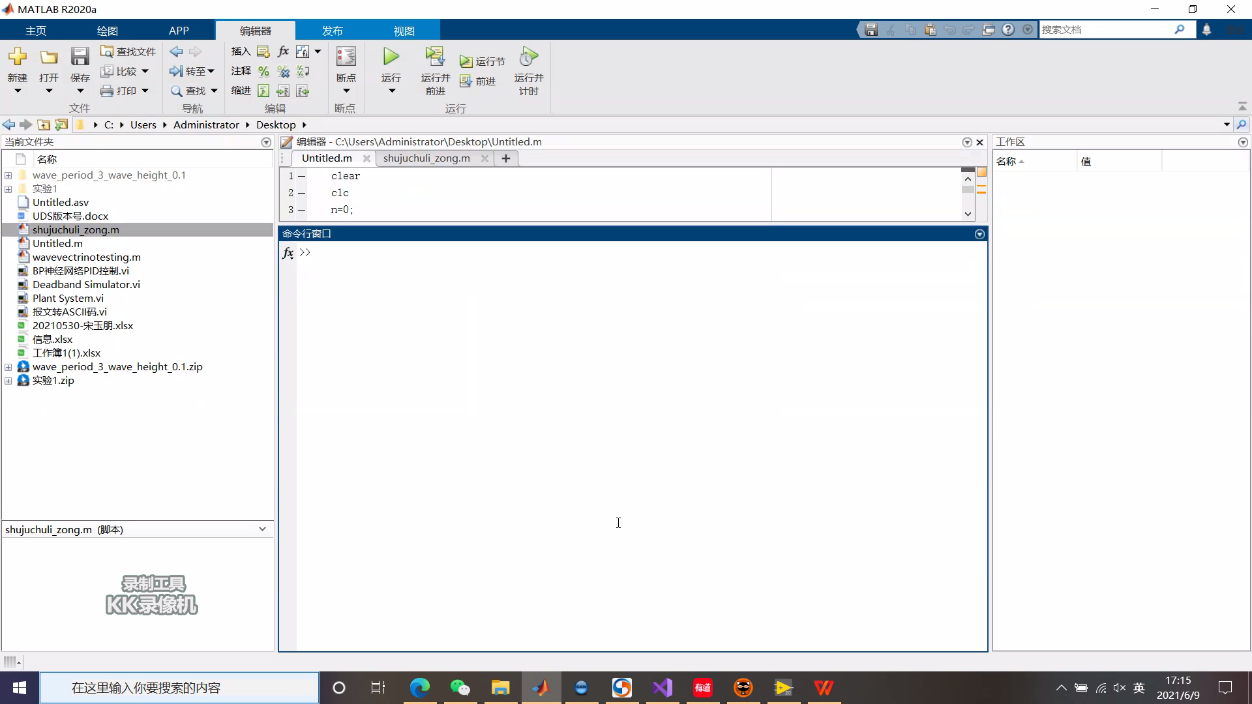Expand the 实验1.zip archive node
Viewport: 1252px width, 704px height.
click(8, 381)
